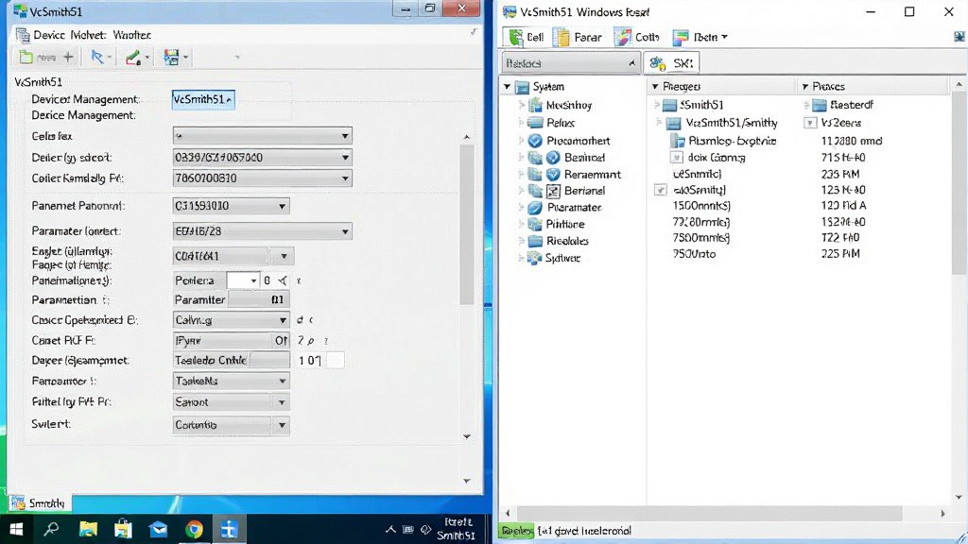Image resolution: width=968 pixels, height=544 pixels.
Task: Click the Relafoes panel header
Action: (x=570, y=63)
